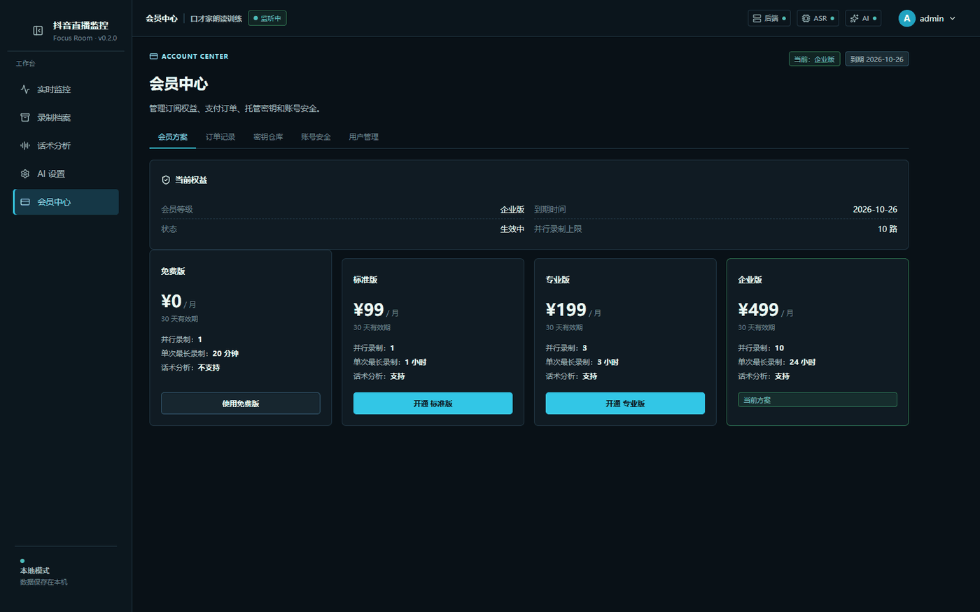Click the ¥199 price on 专业版 card
Image resolution: width=980 pixels, height=612 pixels.
566,309
